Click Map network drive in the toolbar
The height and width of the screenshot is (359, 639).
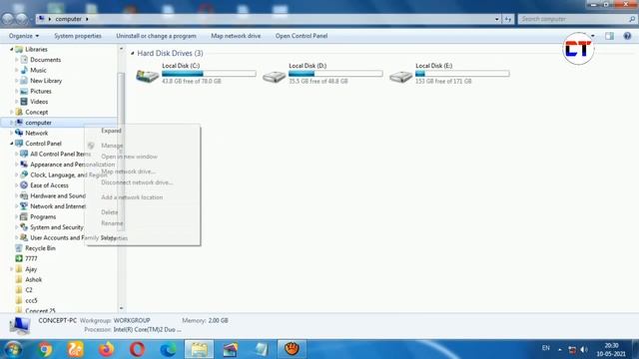[x=236, y=36]
